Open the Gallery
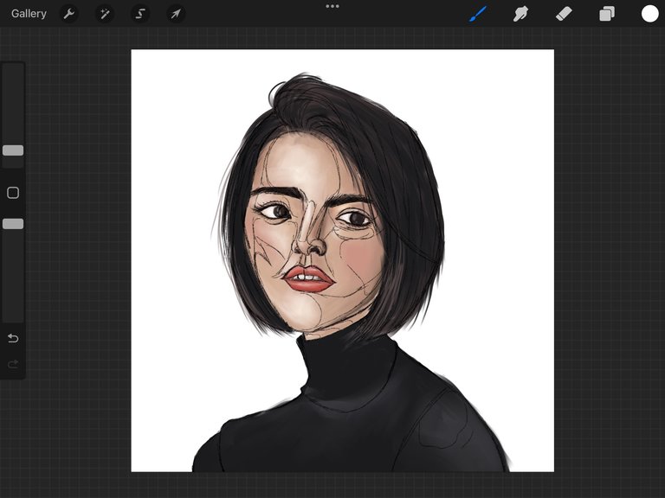The height and width of the screenshot is (498, 665). point(29,14)
